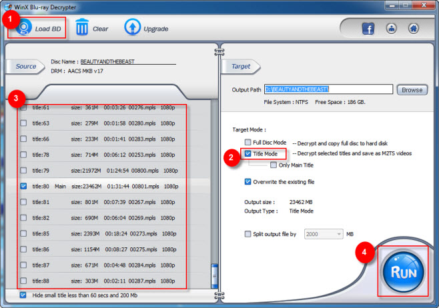Click the Free Space 186 GB text
Image resolution: width=439 pixels, height=308 pixels.
pyautogui.click(x=340, y=102)
